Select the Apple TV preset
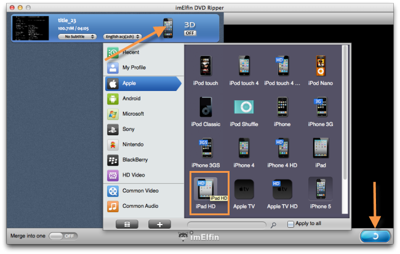Image resolution: width=400 pixels, height=254 pixels. pos(244,194)
